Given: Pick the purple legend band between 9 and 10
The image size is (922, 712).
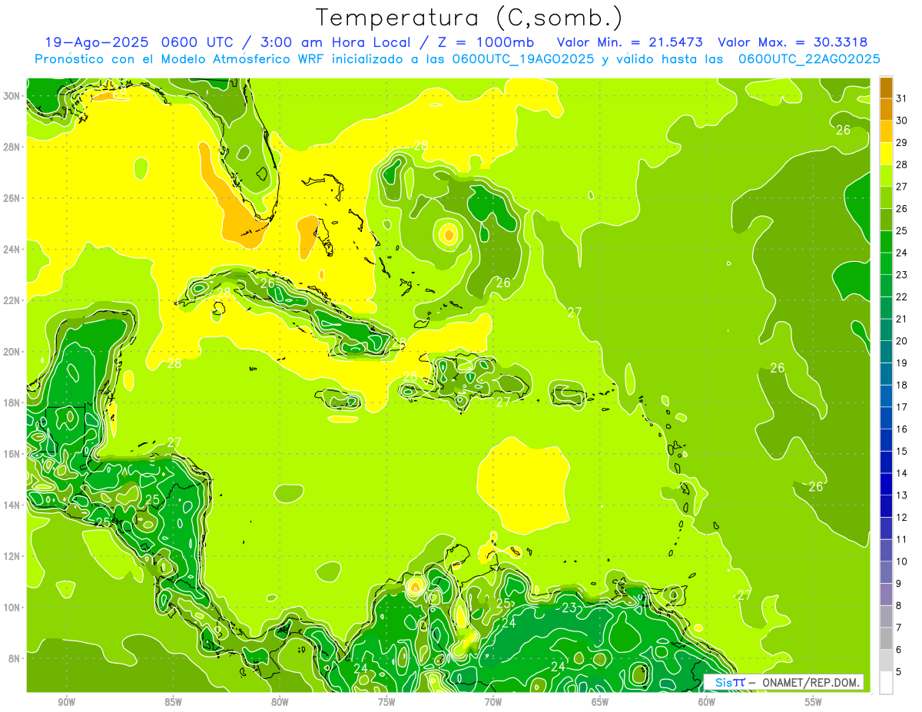Looking at the screenshot, I should click(x=886, y=572).
